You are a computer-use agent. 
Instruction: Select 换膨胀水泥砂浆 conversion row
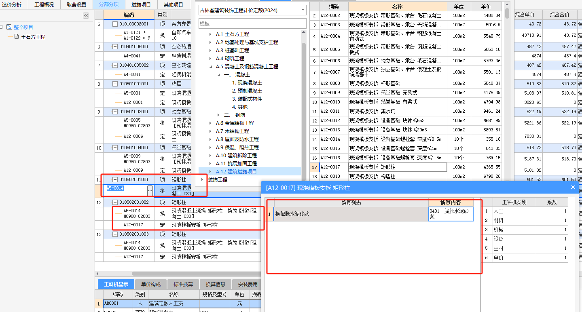pos(351,214)
